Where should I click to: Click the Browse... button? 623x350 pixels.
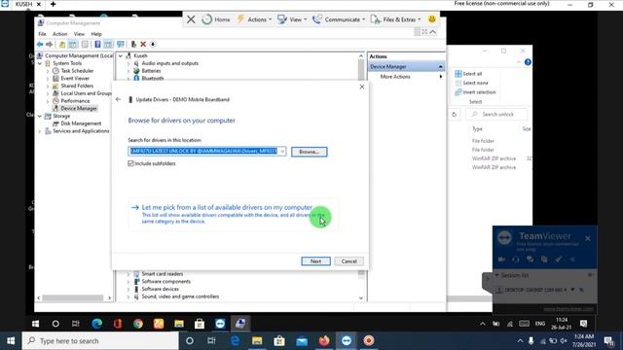[x=310, y=152]
